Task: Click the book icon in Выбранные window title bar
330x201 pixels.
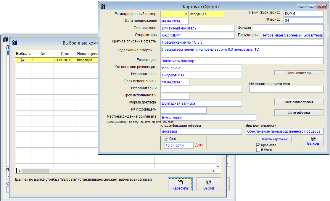Action: 14,43
